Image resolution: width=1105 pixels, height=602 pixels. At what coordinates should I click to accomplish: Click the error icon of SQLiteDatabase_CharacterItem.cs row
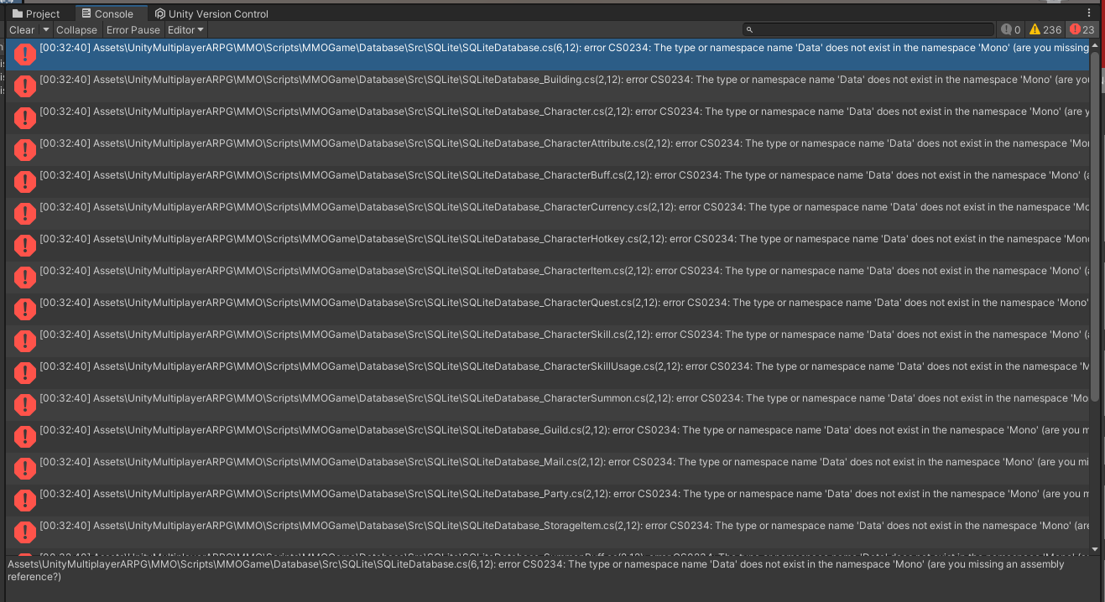point(25,278)
